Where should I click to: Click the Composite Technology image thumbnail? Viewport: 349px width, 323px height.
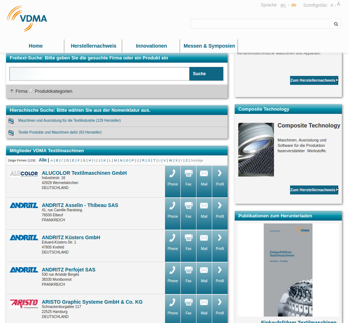[x=256, y=149]
